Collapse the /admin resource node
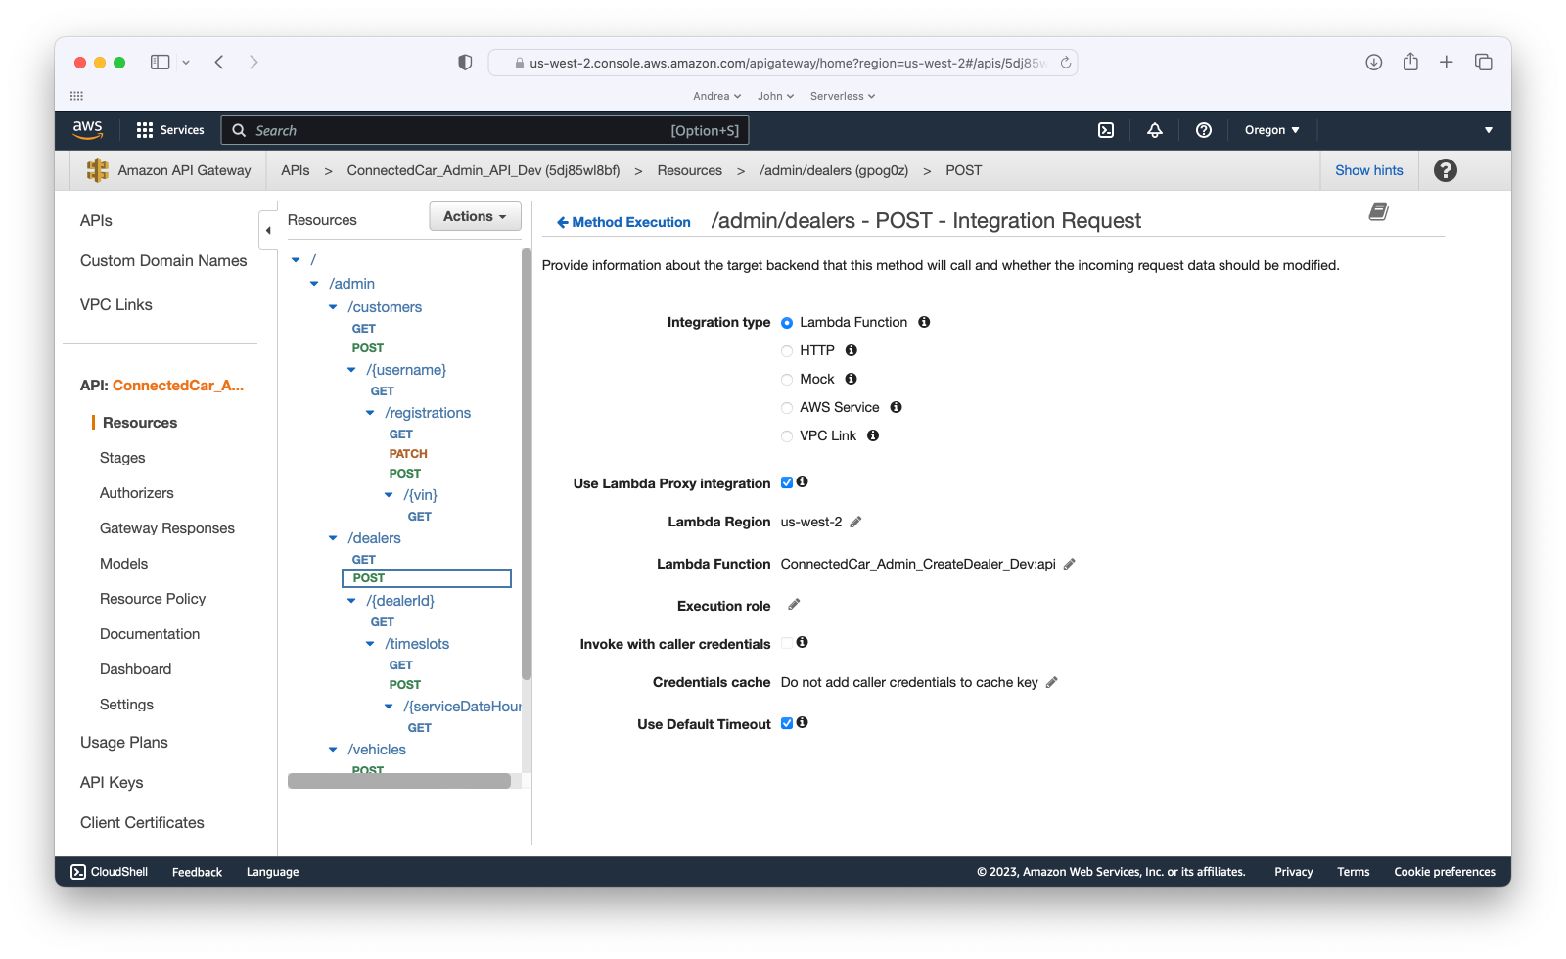The height and width of the screenshot is (959, 1566). [314, 284]
